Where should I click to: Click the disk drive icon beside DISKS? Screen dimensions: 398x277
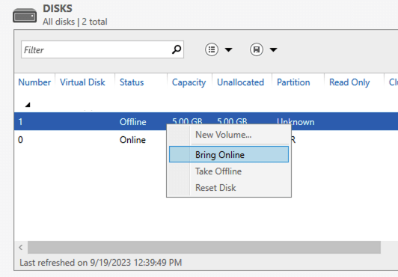25,16
